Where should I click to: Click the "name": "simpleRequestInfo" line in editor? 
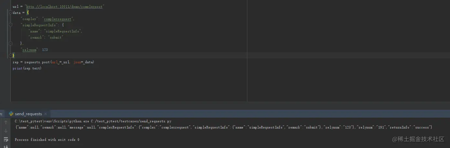(55, 31)
